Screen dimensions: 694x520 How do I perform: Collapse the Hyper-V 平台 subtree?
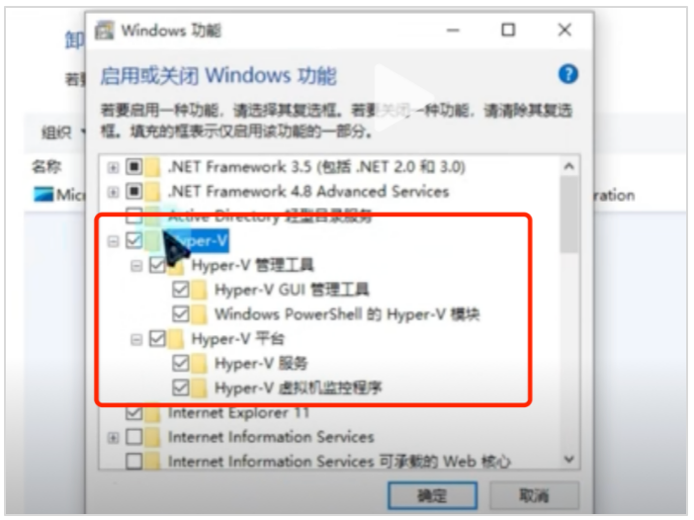(136, 339)
